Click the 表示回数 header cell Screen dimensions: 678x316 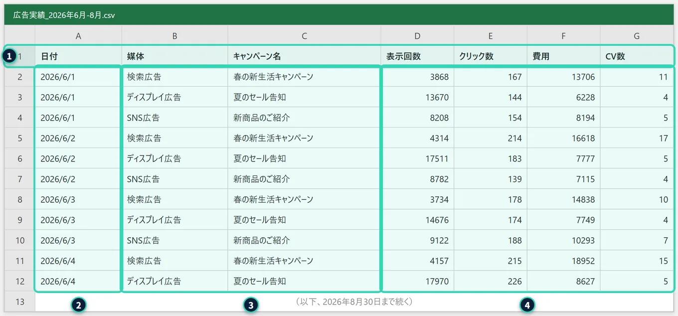pyautogui.click(x=417, y=56)
